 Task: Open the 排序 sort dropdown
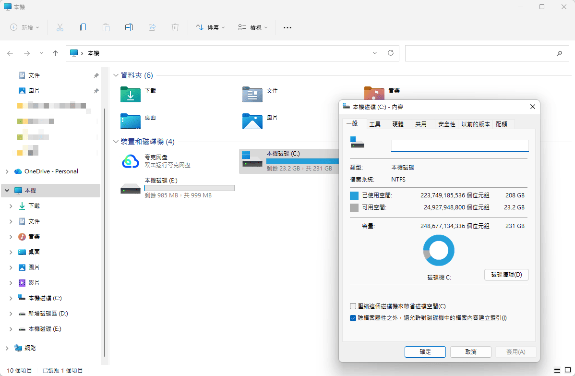point(210,27)
